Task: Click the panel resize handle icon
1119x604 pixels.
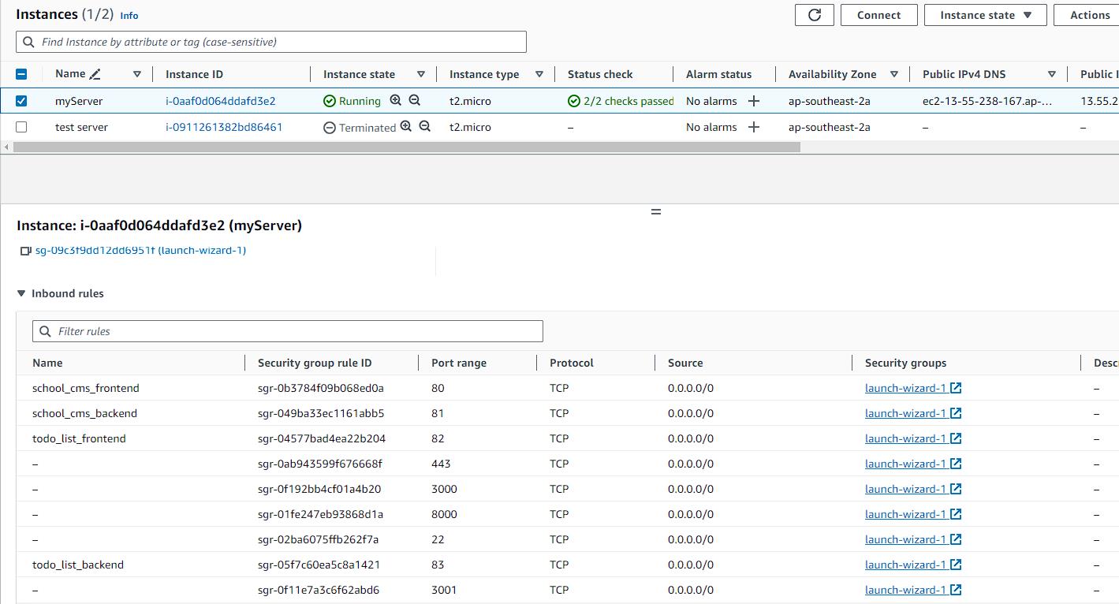Action: click(655, 211)
